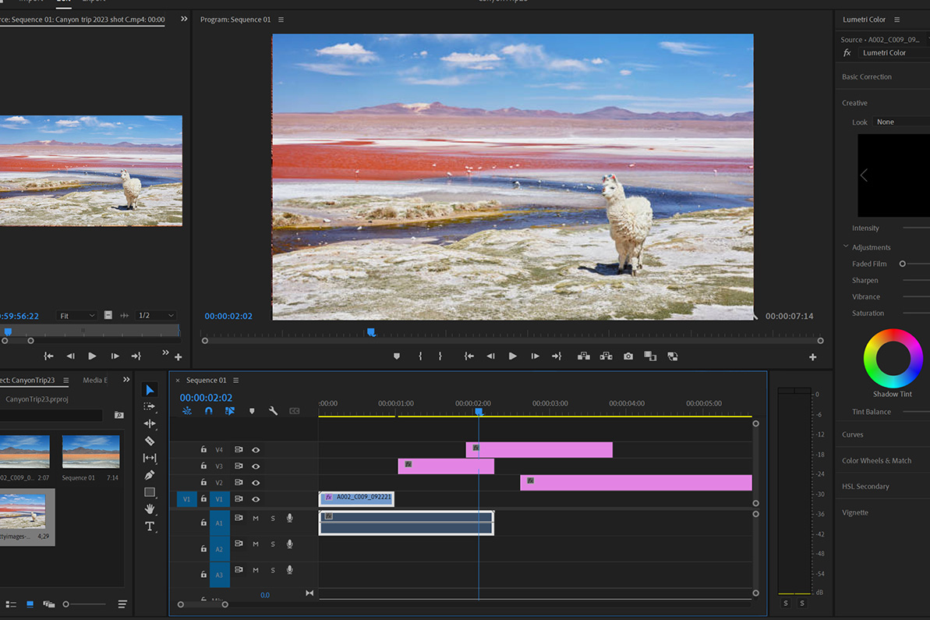Screen dimensions: 930x620
Task: Select the Slip tool
Action: click(x=150, y=458)
